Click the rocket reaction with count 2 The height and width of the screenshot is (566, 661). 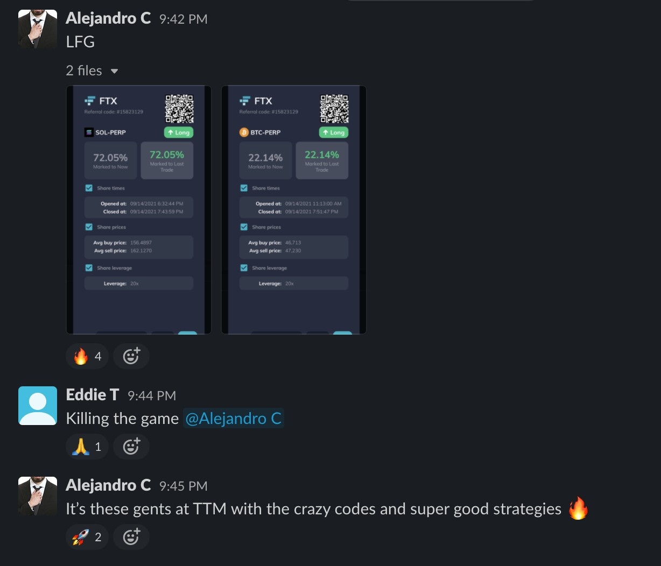(x=87, y=537)
